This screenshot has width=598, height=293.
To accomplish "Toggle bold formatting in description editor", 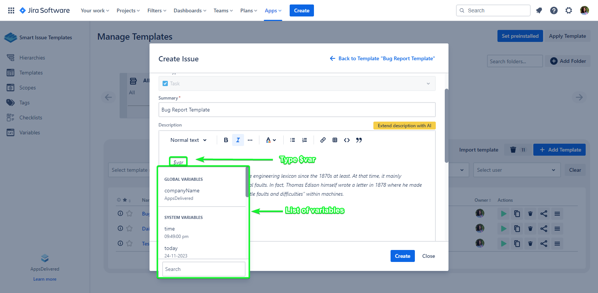I will tap(226, 140).
